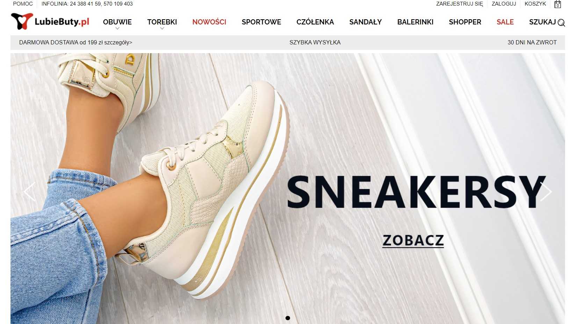Open the SPORTOWE category
The height and width of the screenshot is (324, 571).
tap(261, 22)
